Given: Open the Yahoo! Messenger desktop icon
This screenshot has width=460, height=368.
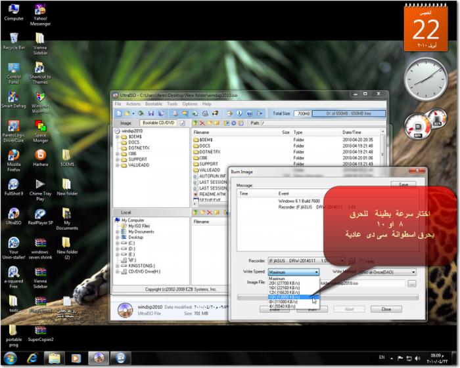Looking at the screenshot, I should pos(40,14).
